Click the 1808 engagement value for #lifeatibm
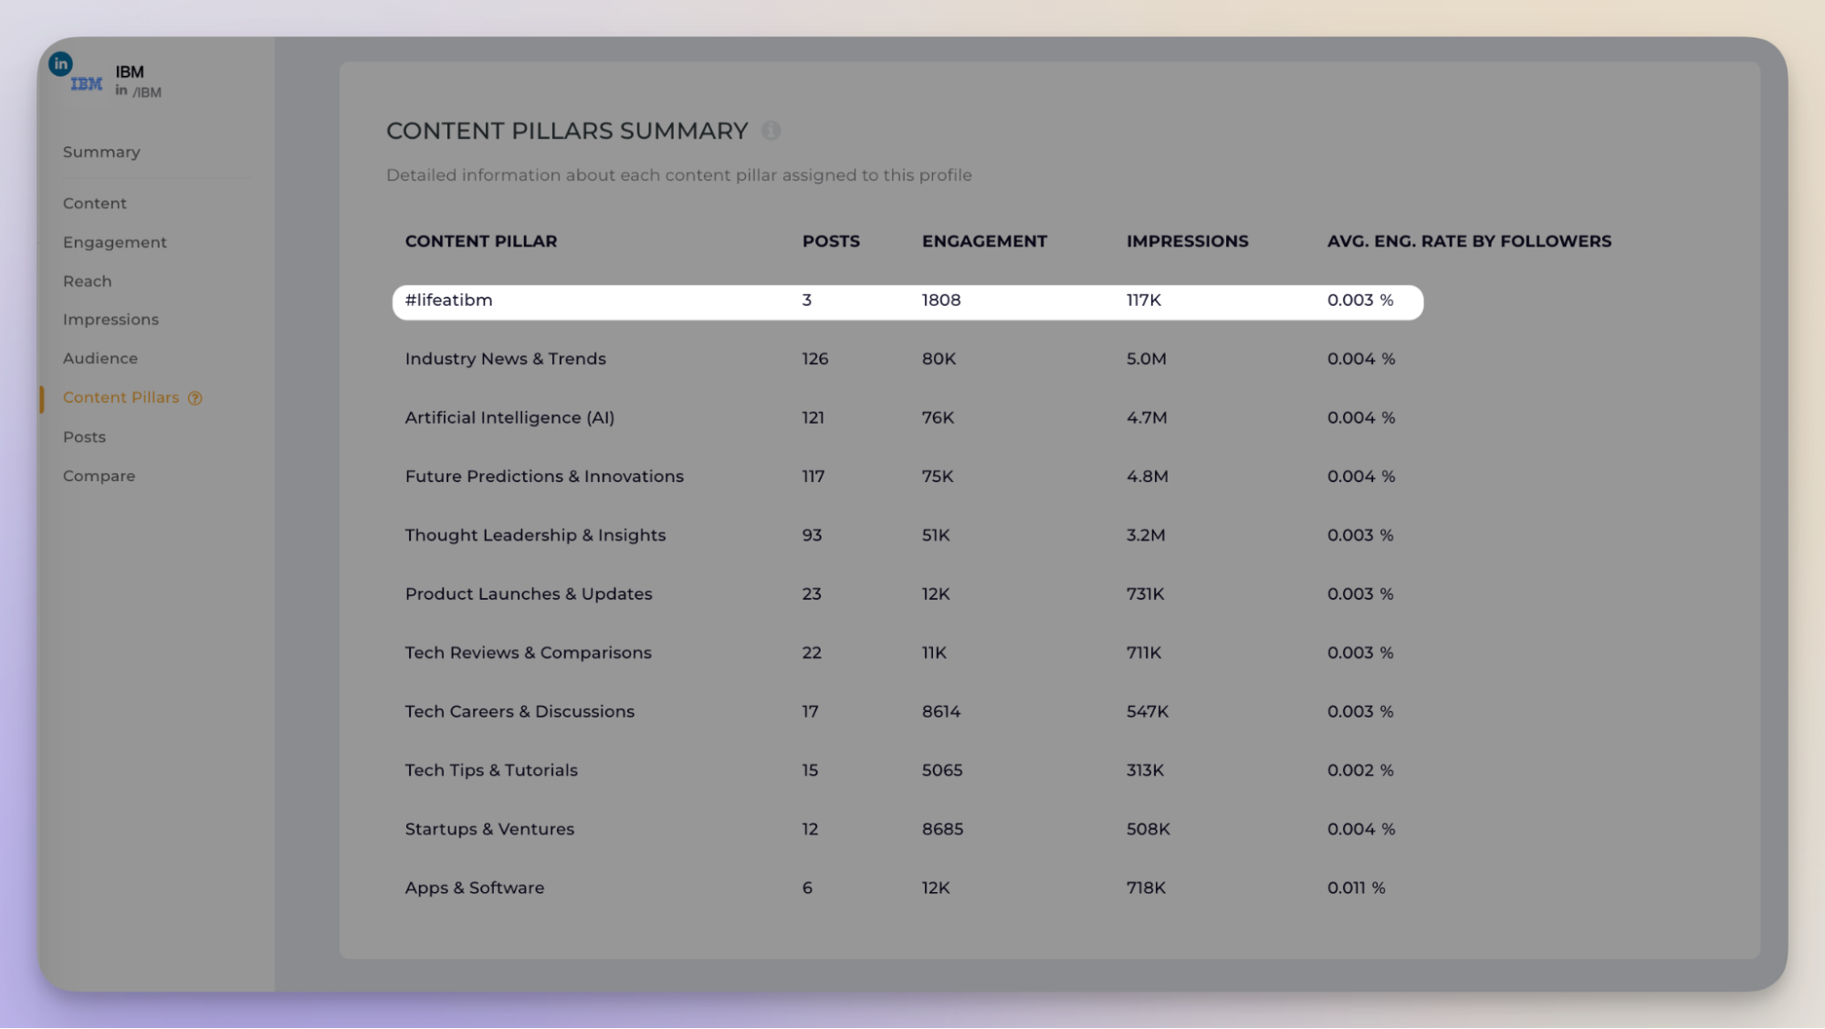 [940, 300]
